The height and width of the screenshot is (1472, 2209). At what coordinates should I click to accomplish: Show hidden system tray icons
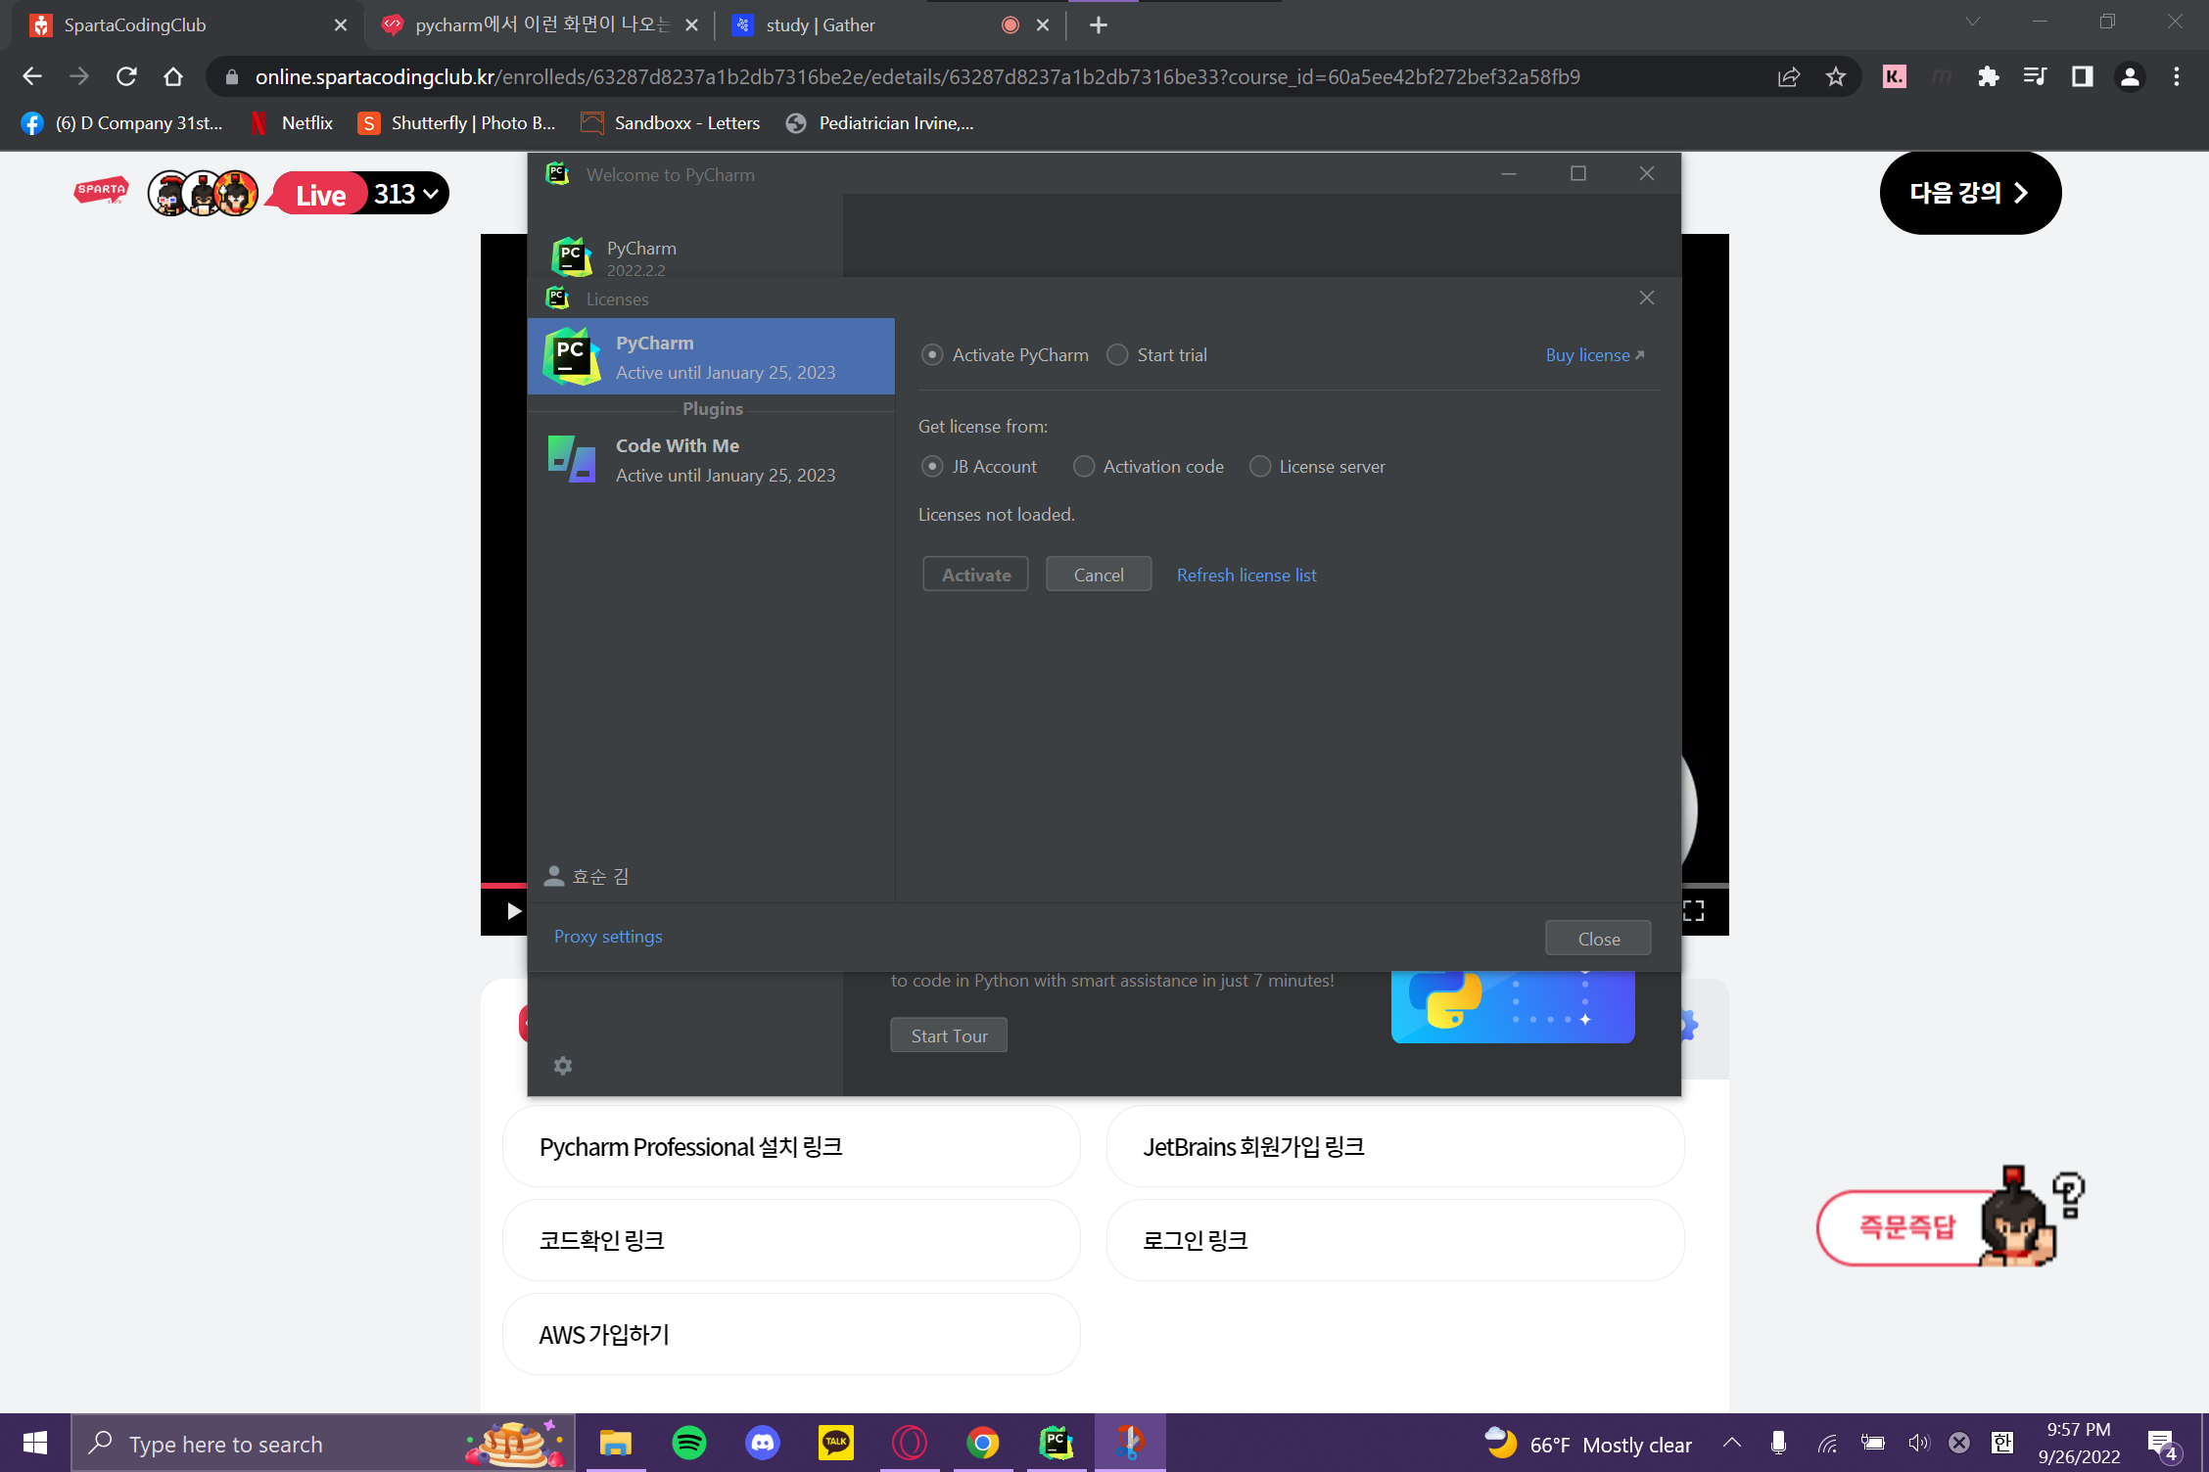pyautogui.click(x=1732, y=1443)
